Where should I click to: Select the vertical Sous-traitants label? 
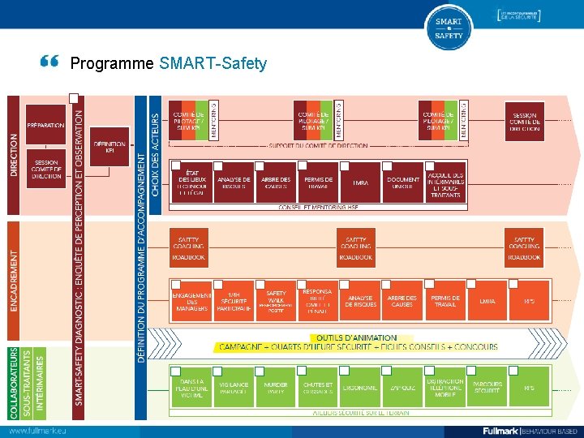click(x=27, y=383)
